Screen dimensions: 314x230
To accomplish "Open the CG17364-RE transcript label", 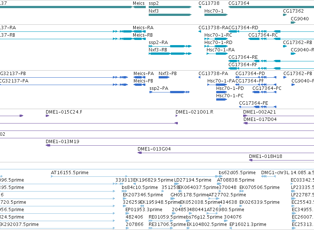I will pos(243,57).
